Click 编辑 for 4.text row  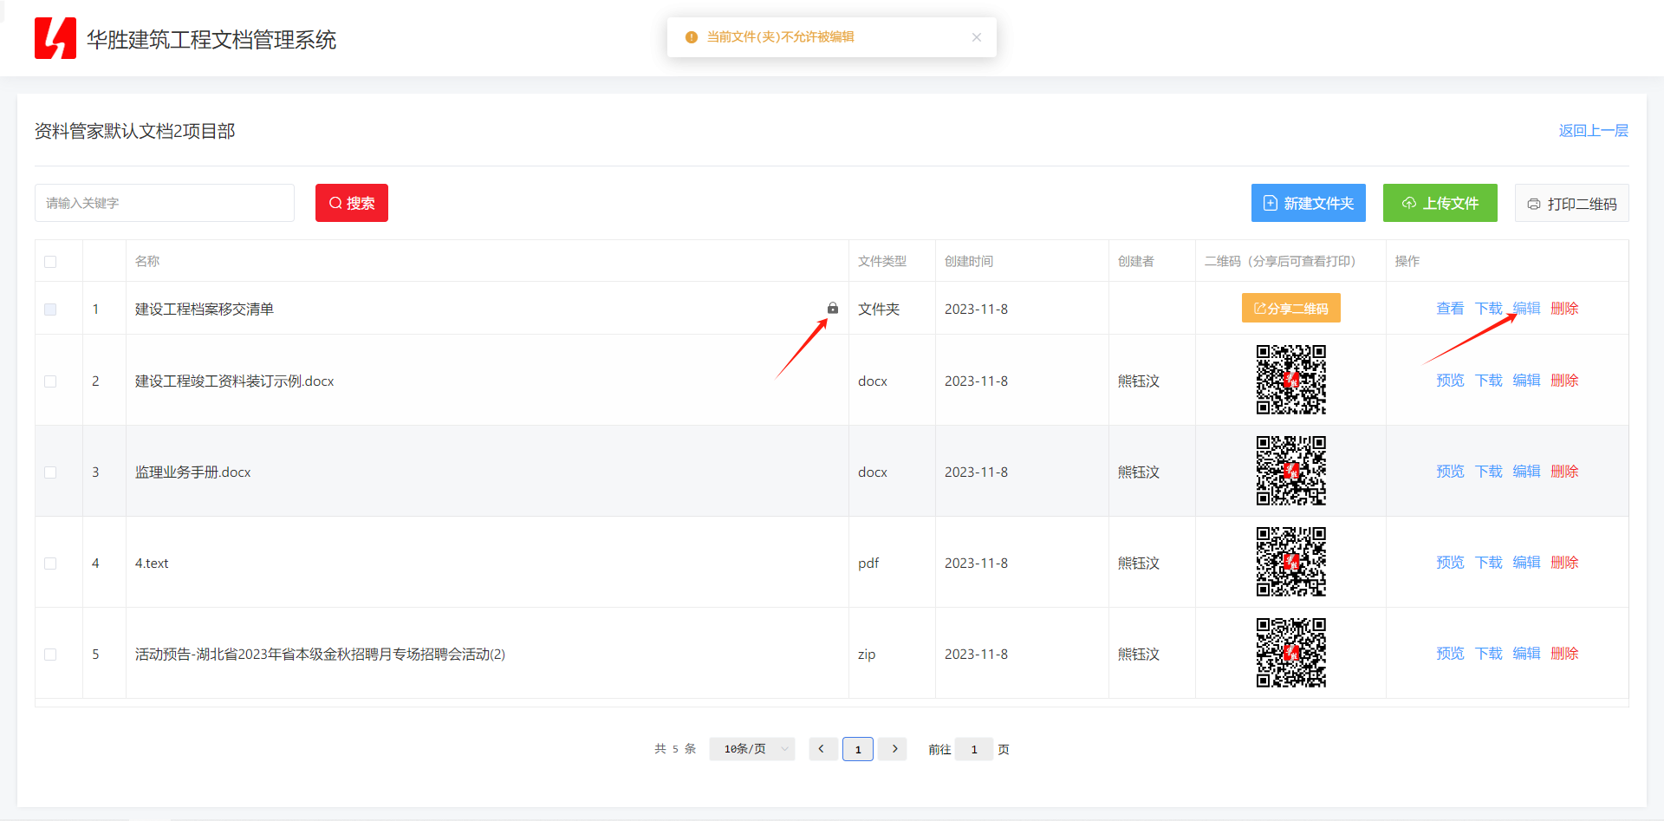[x=1527, y=563]
